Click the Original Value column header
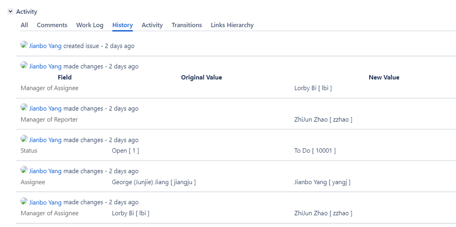The height and width of the screenshot is (227, 456). click(202, 77)
